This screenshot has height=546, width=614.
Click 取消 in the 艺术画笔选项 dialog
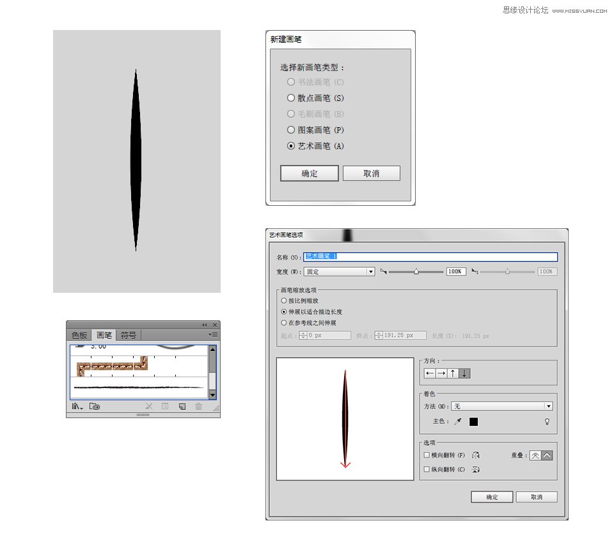tap(537, 497)
